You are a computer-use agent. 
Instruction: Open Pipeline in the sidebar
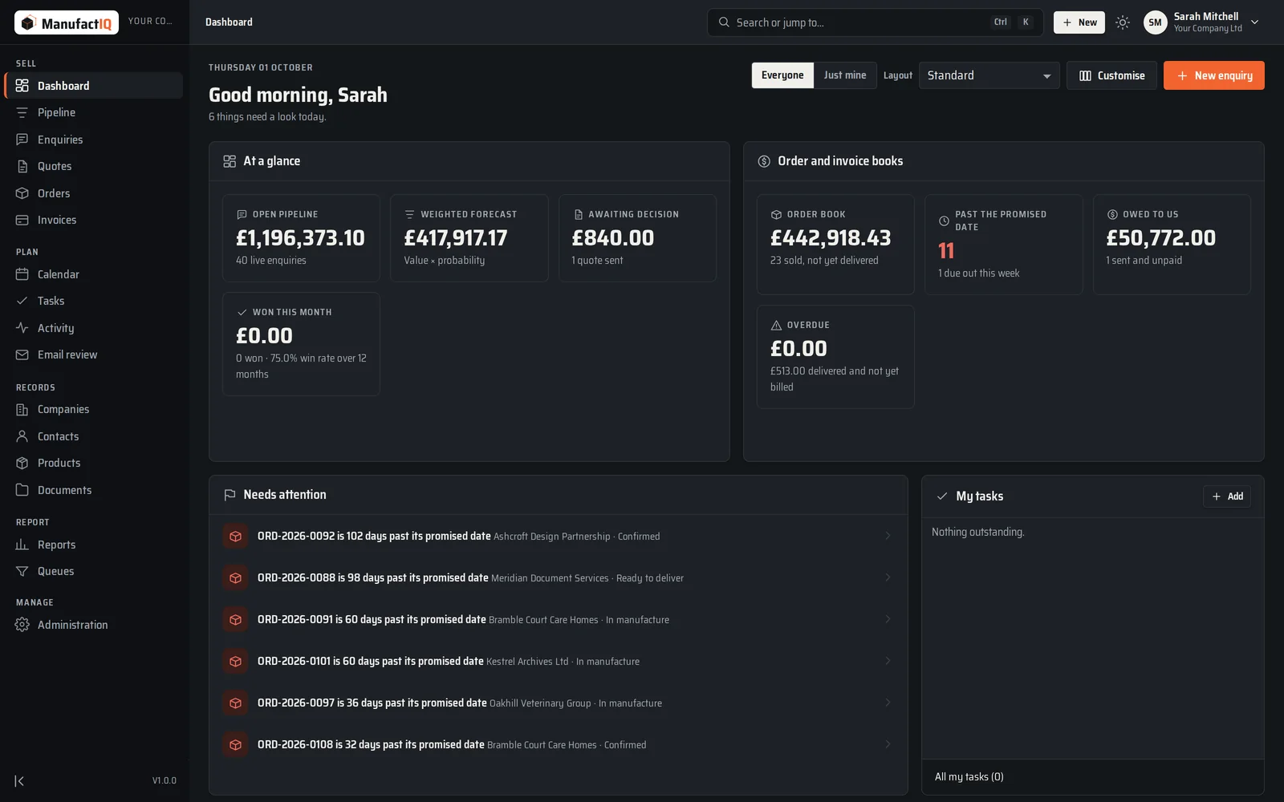click(x=93, y=112)
